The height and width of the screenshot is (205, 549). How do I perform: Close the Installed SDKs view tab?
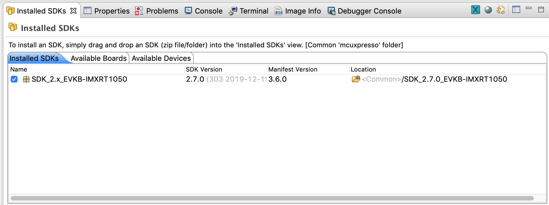(x=73, y=11)
